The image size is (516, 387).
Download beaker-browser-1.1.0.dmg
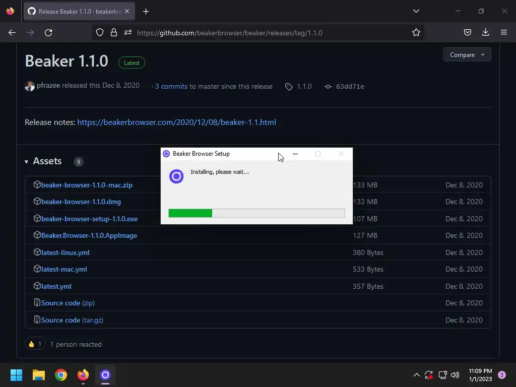81,202
